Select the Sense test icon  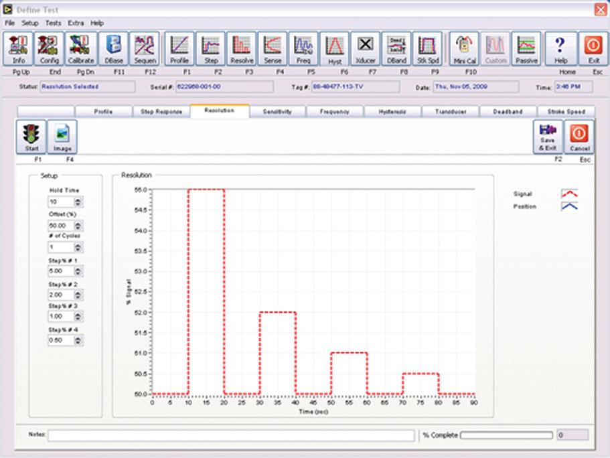tap(273, 49)
